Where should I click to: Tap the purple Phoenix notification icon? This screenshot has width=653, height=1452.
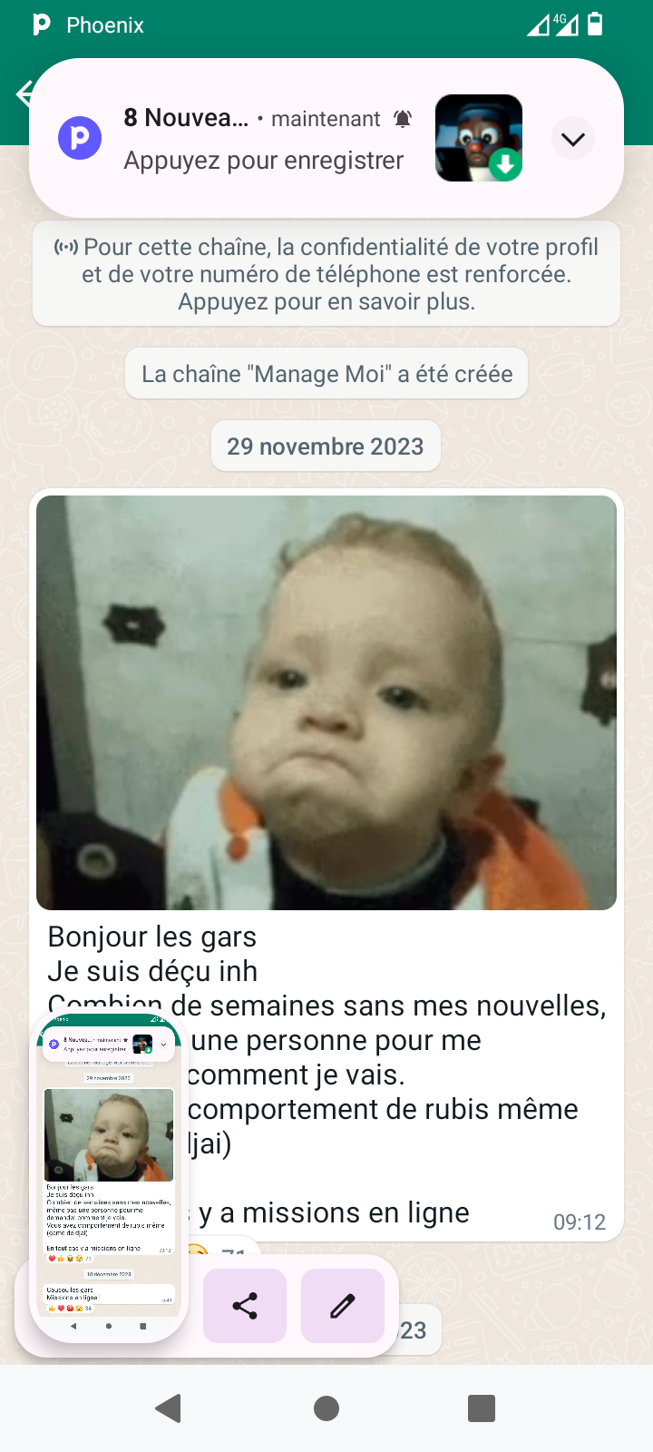tap(80, 138)
